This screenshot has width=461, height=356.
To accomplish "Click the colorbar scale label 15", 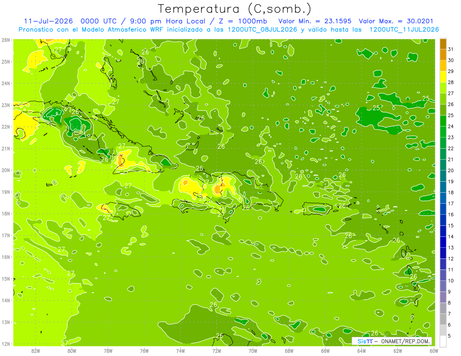I will pyautogui.click(x=451, y=225).
